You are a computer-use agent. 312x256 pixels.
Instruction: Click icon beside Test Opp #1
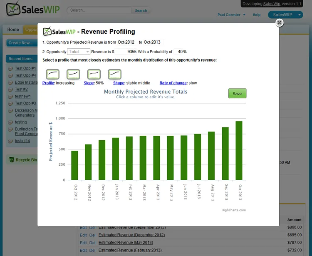[x=10, y=69]
